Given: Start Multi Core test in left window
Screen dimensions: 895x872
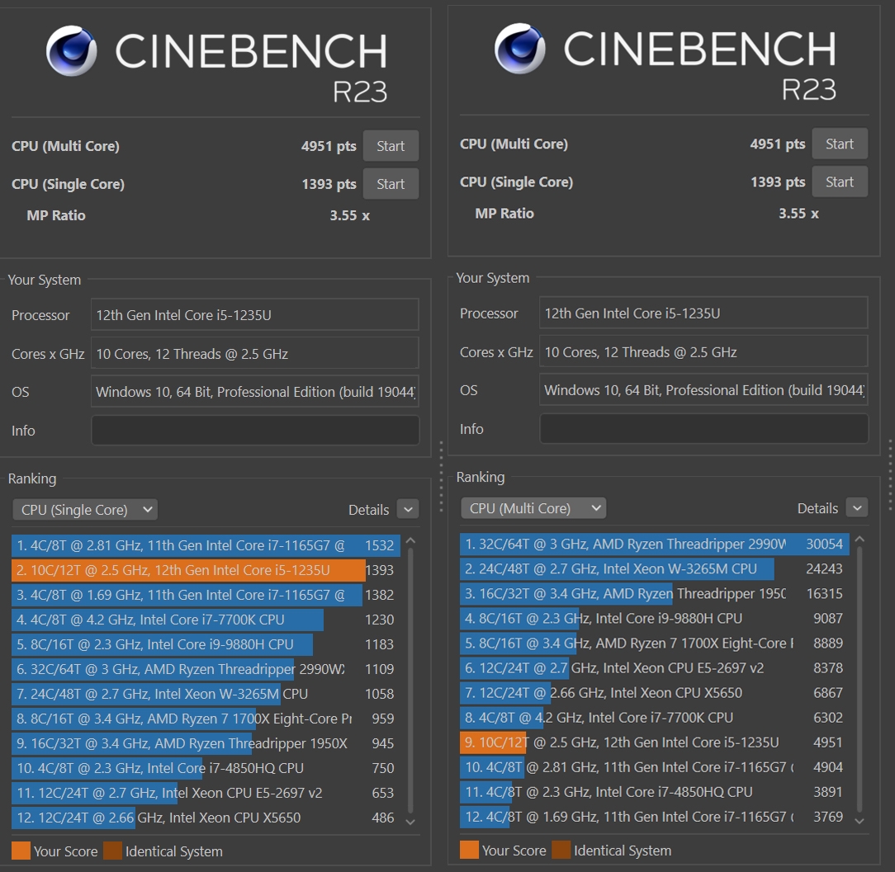Looking at the screenshot, I should (391, 146).
